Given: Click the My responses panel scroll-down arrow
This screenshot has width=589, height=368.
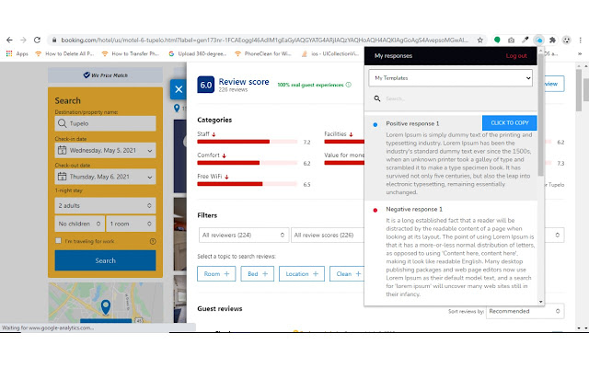Looking at the screenshot, I should [540, 302].
